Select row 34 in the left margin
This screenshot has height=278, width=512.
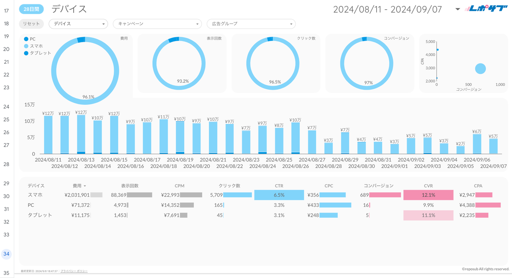click(x=6, y=254)
